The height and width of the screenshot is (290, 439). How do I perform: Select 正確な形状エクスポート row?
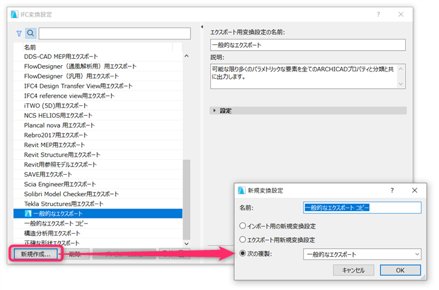[98, 242]
